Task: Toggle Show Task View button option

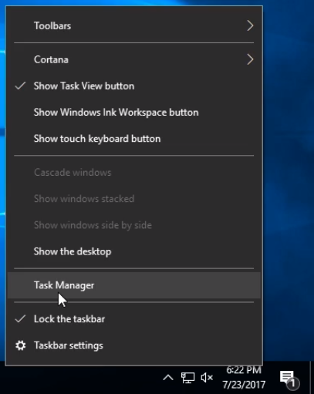Action: 134,86
